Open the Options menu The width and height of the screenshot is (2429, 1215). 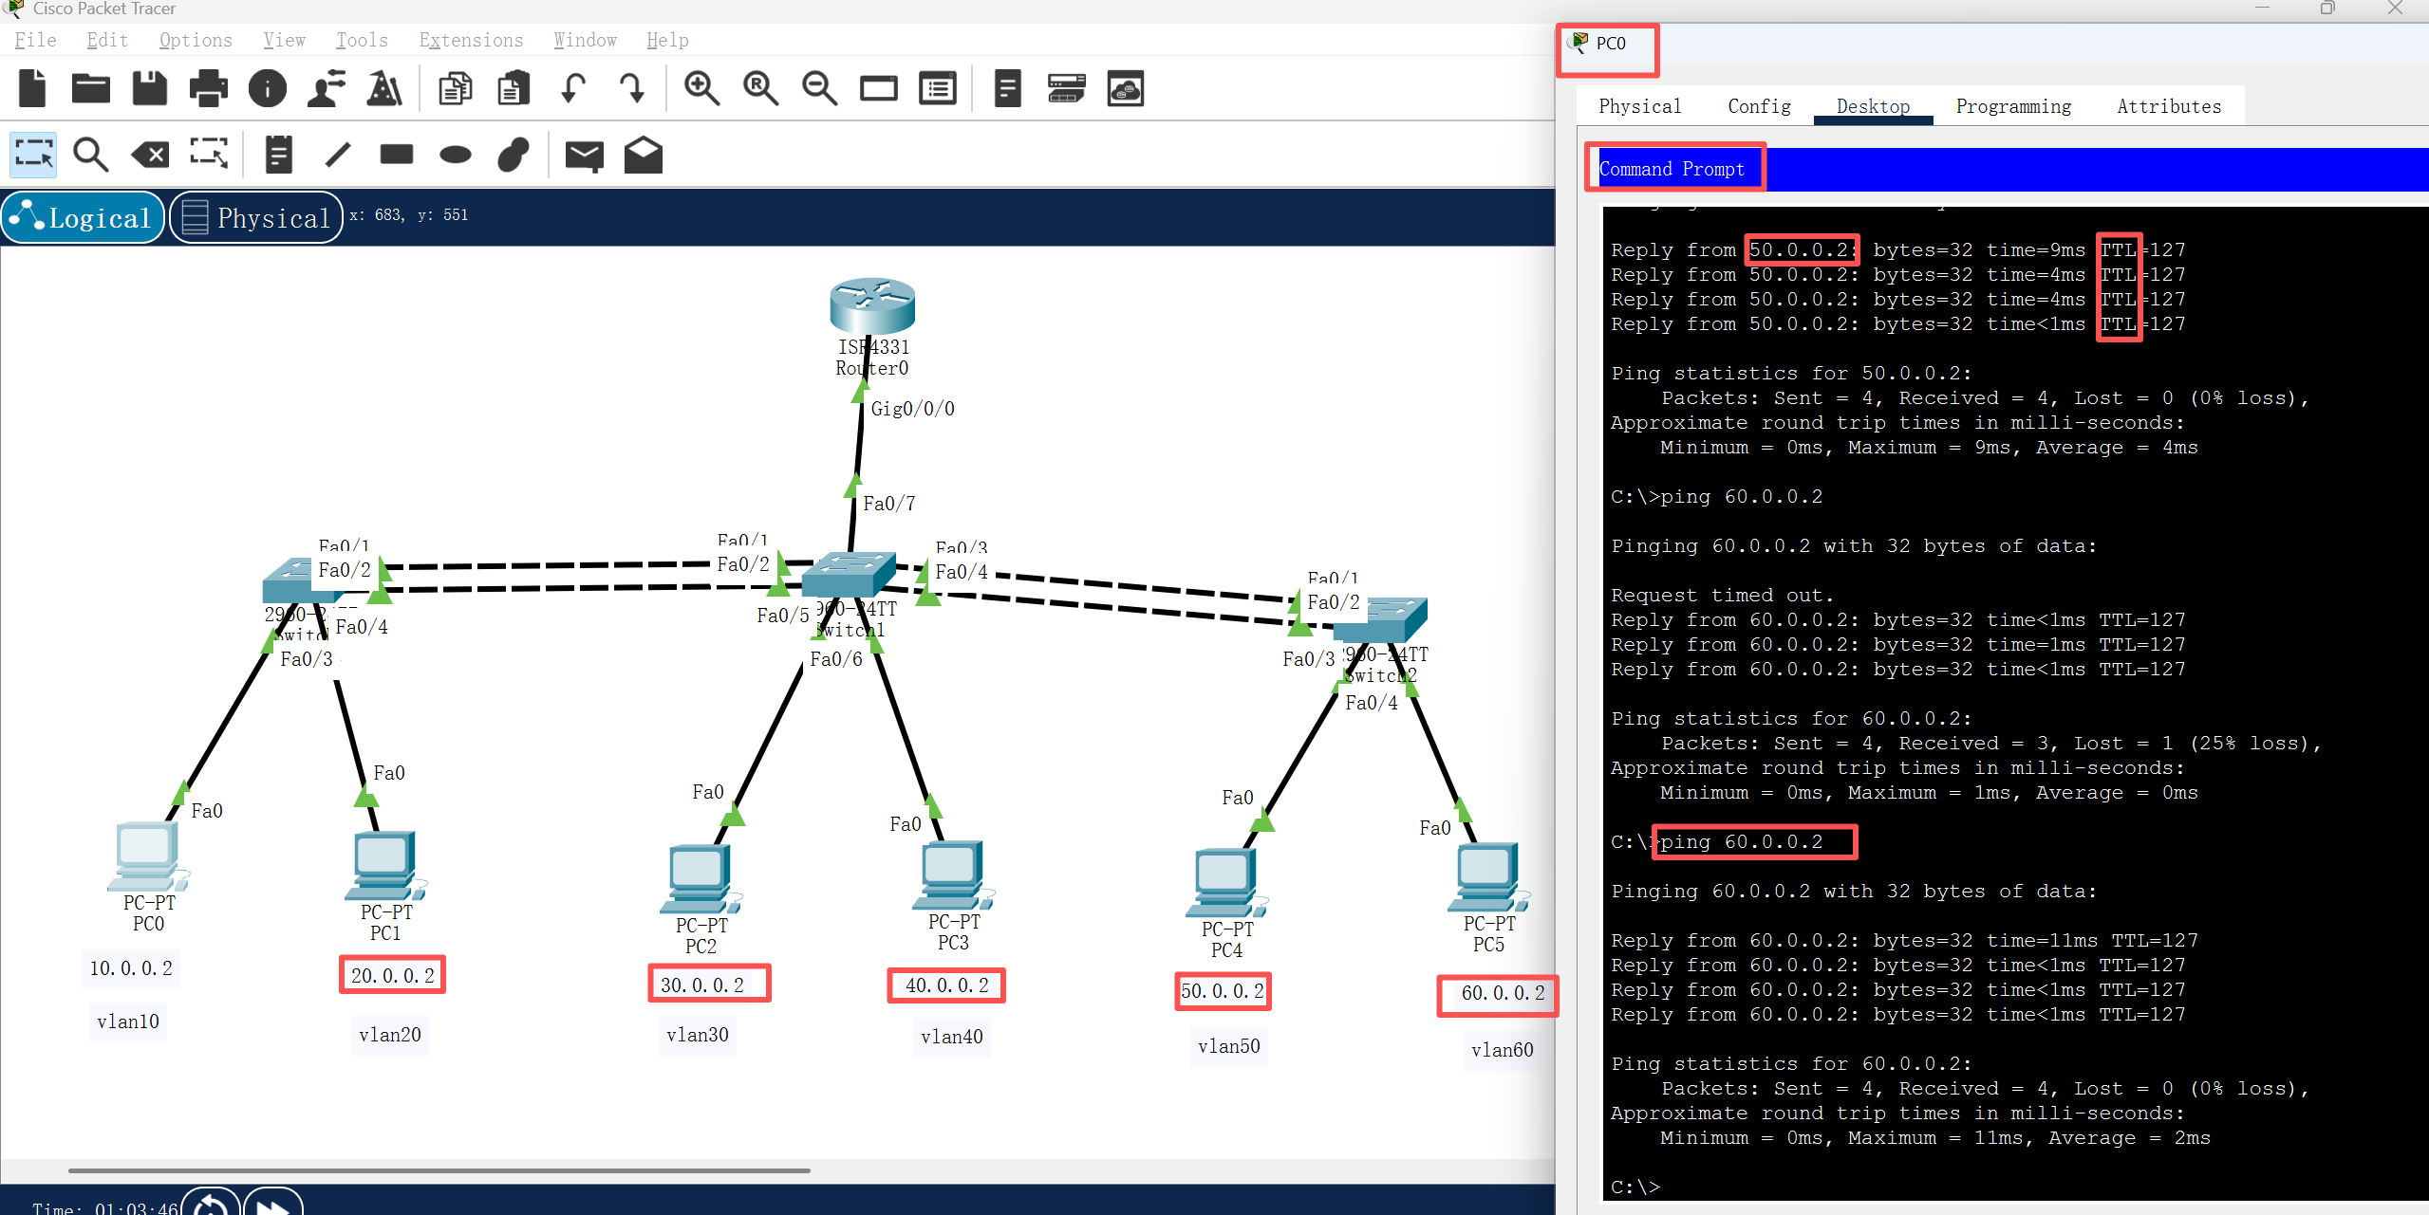[x=196, y=40]
